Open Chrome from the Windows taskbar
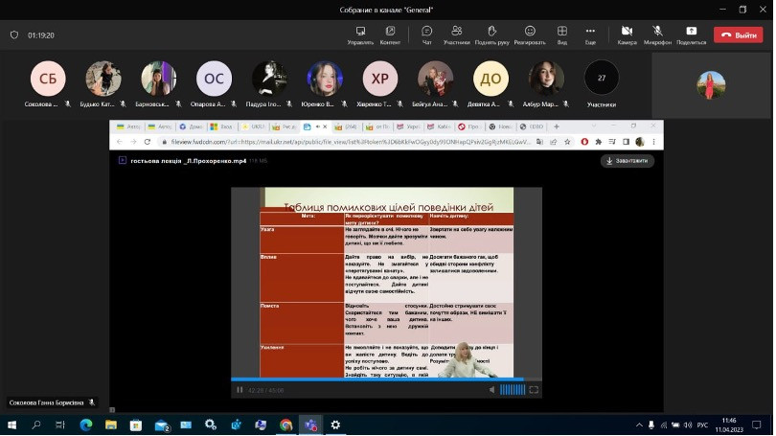The height and width of the screenshot is (436, 776). pos(285,425)
